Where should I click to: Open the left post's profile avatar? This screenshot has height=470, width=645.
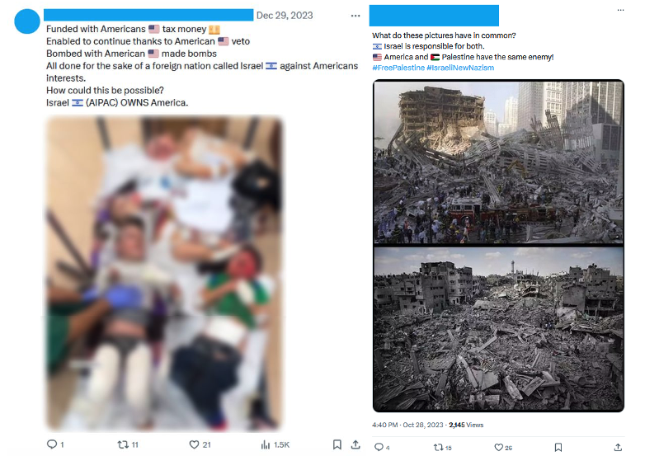coord(27,21)
